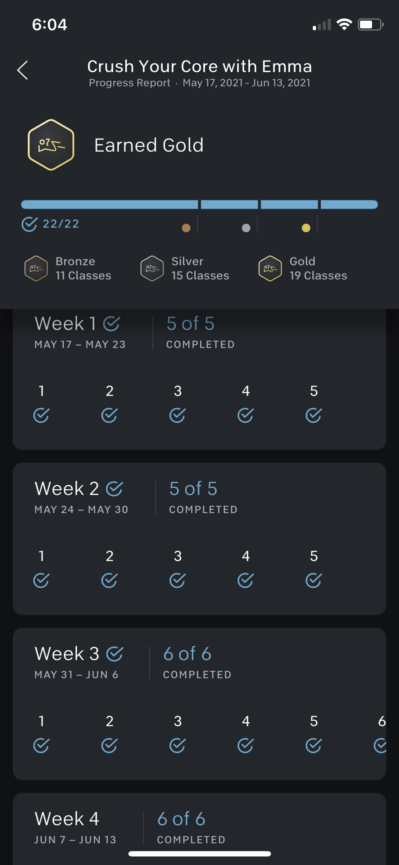
Task: Tap the Earned Gold hexagon badge
Action: point(51,145)
